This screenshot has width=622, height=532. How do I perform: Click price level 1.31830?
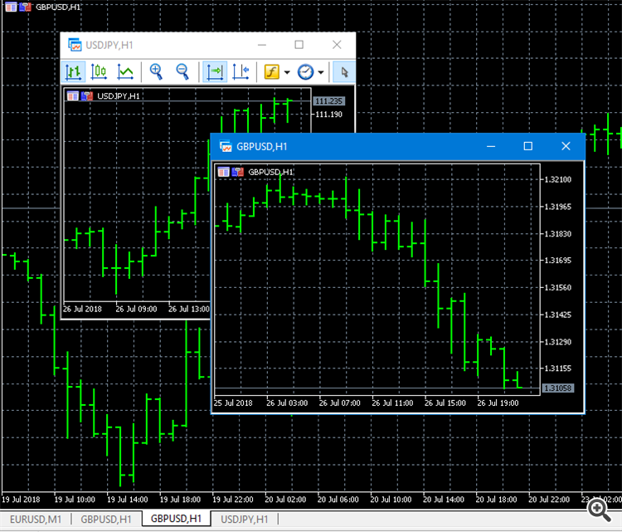click(x=558, y=233)
